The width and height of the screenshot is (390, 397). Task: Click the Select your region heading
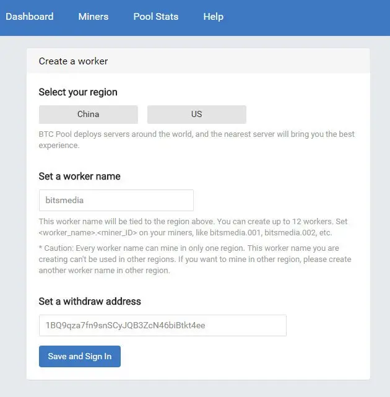point(78,92)
